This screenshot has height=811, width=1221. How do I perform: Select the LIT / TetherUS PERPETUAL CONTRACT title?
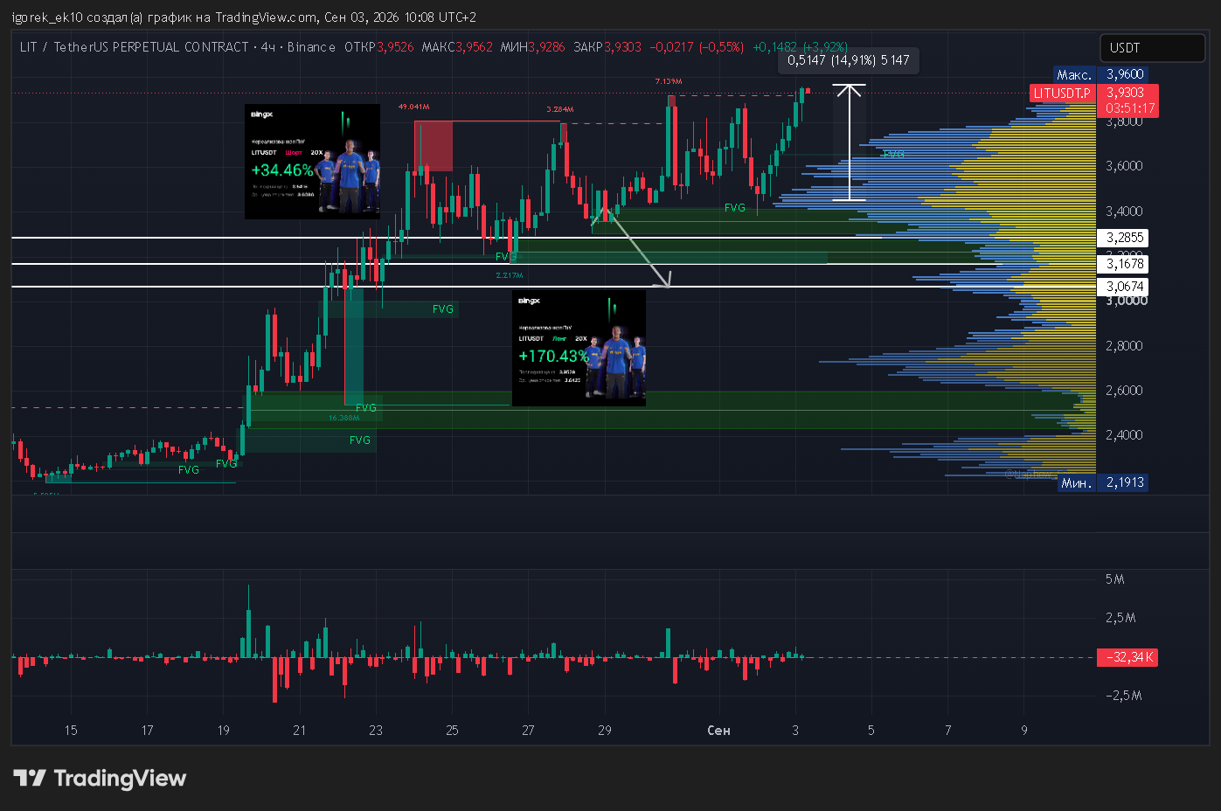coord(134,47)
